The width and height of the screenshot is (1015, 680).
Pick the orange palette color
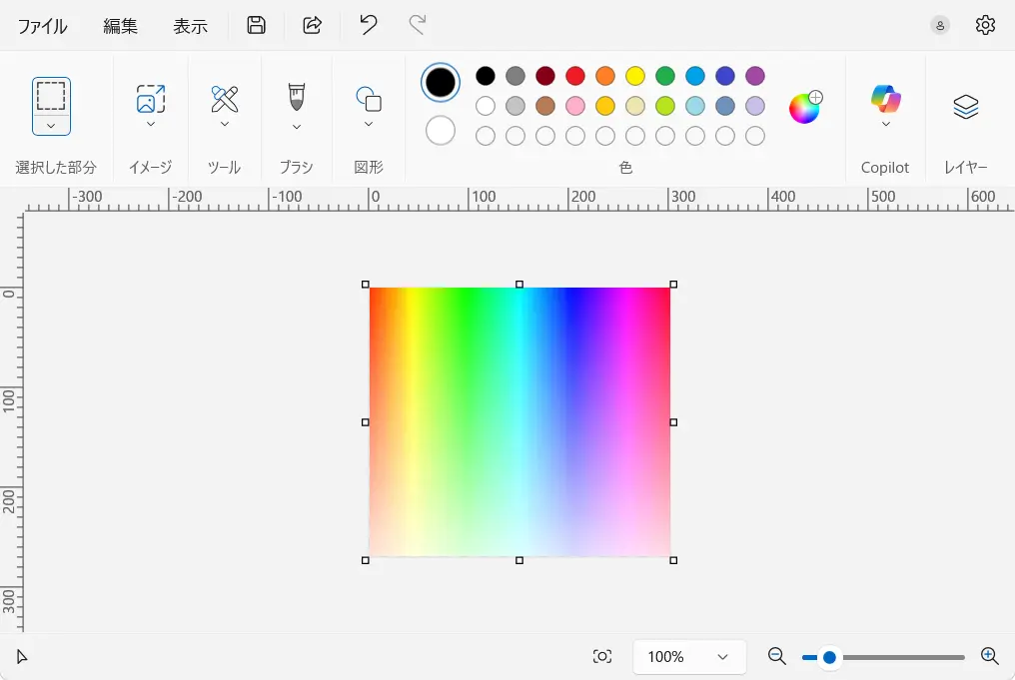coord(605,76)
